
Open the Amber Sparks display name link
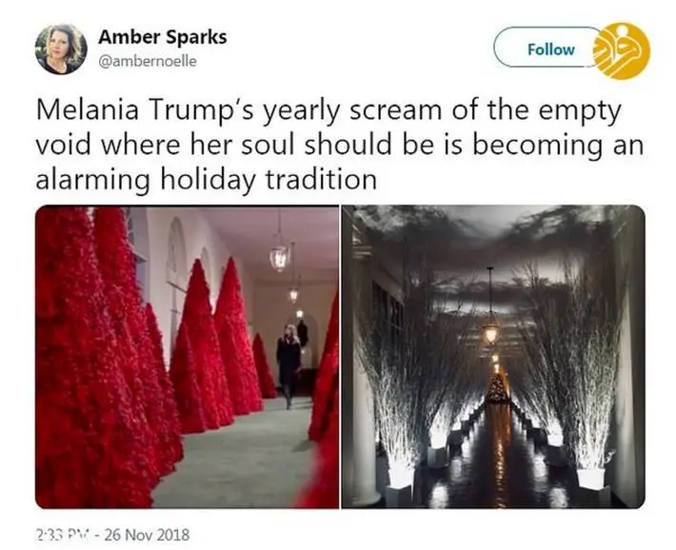coord(163,37)
